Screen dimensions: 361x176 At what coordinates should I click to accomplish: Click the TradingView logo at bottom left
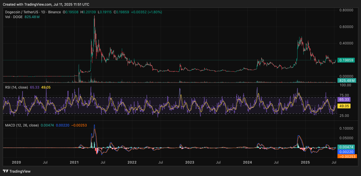17,171
